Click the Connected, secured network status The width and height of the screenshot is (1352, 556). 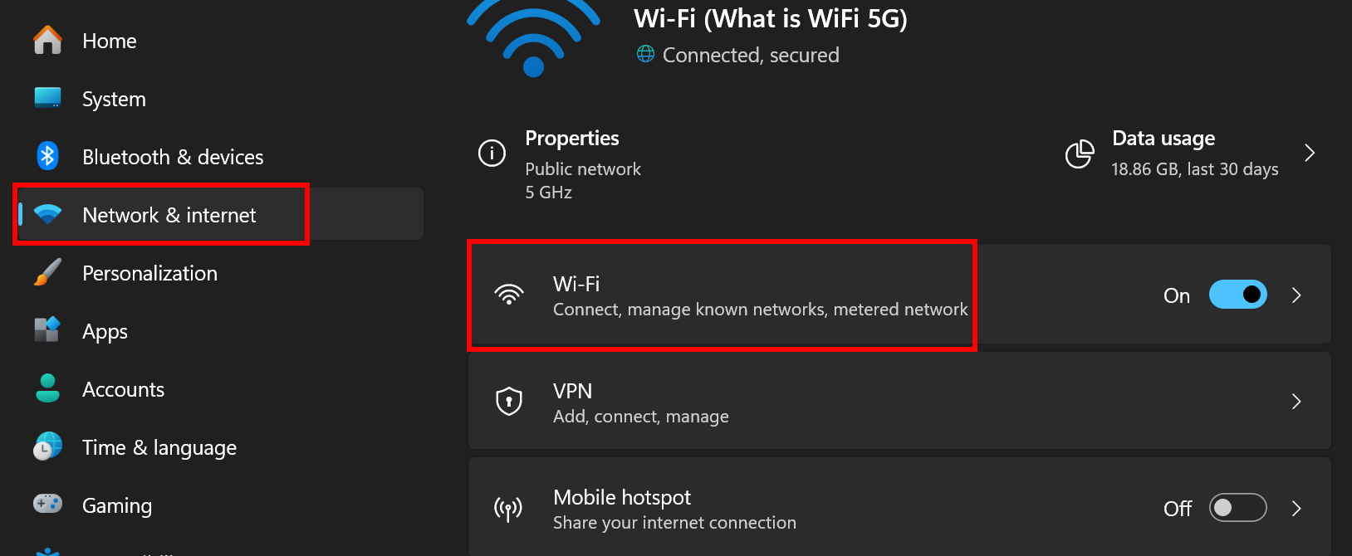(x=750, y=55)
